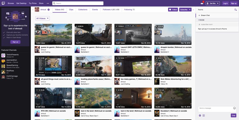Click 'Call of Duty: Black Ops 4' under Excelsior
The height and width of the screenshot is (120, 239).
169,116
